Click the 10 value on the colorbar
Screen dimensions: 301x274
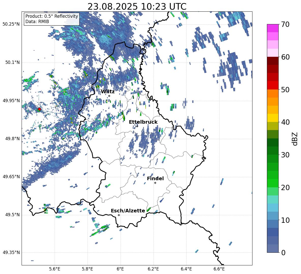tap(285, 220)
